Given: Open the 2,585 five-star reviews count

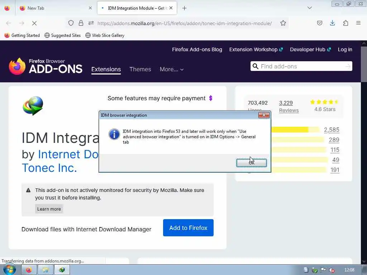Looking at the screenshot, I should (x=332, y=130).
